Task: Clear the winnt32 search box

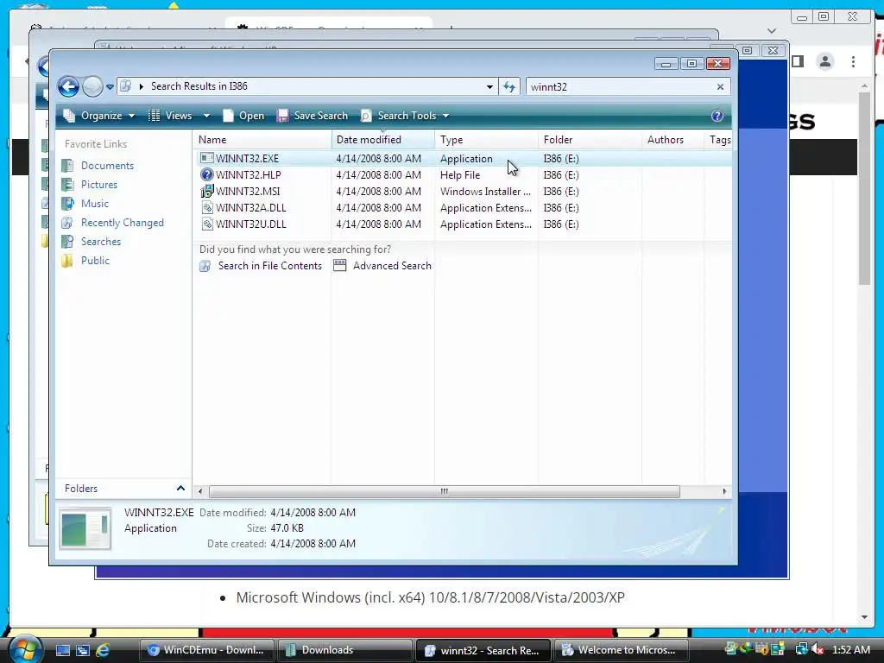Action: [720, 87]
